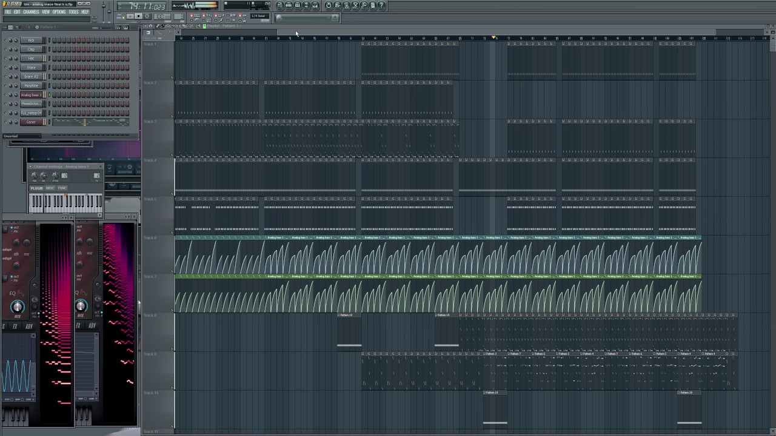Mute the Snare channel LED
This screenshot has height=436, width=776.
coord(5,67)
